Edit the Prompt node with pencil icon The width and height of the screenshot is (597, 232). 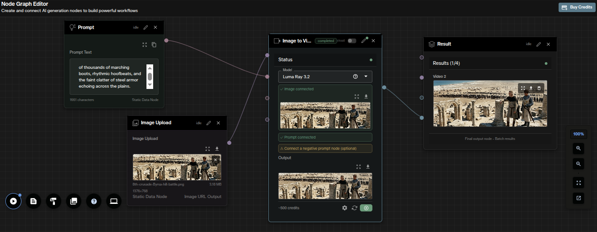click(146, 27)
